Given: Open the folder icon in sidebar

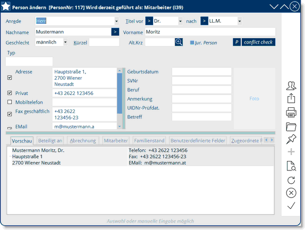Looking at the screenshot, I should click(x=291, y=126).
